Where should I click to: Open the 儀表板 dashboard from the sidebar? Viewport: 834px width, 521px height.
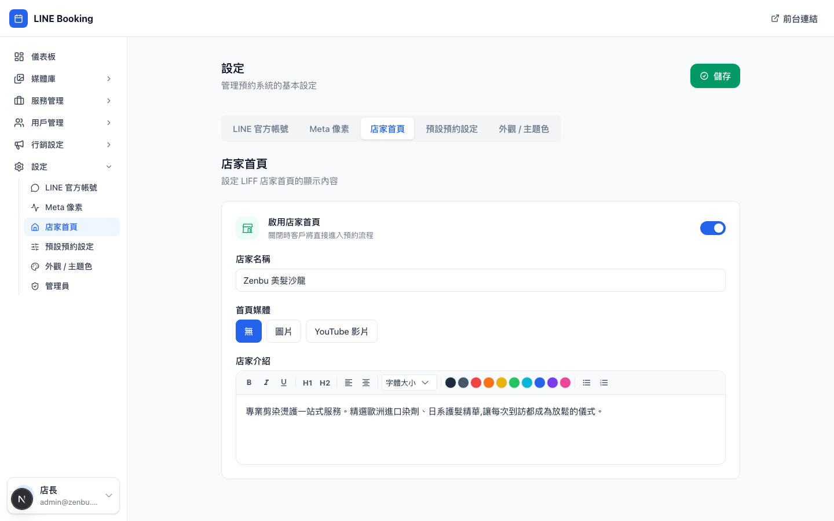click(43, 57)
